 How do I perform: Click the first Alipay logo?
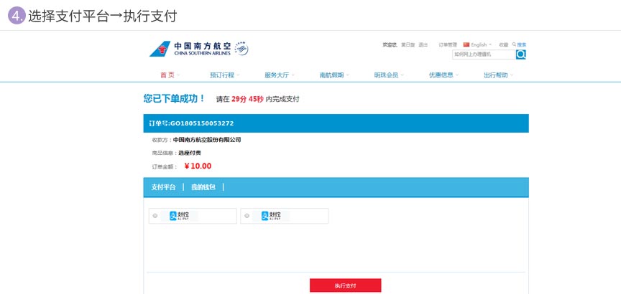(178, 216)
